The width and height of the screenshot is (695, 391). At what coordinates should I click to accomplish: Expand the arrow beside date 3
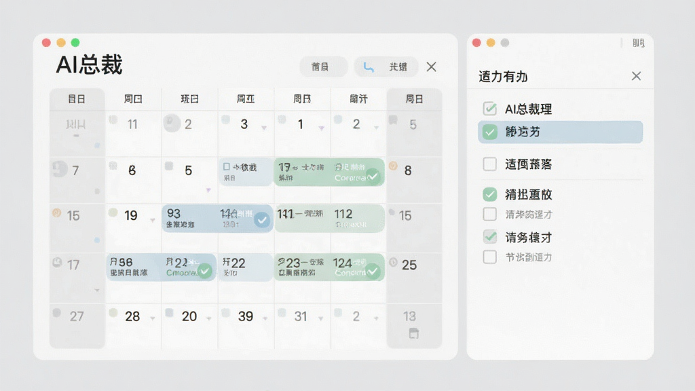(264, 128)
